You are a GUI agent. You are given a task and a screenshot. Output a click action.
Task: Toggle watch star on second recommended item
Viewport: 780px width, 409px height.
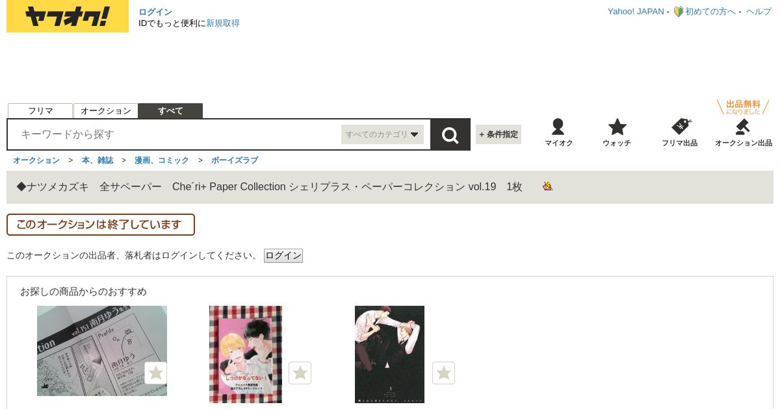300,373
